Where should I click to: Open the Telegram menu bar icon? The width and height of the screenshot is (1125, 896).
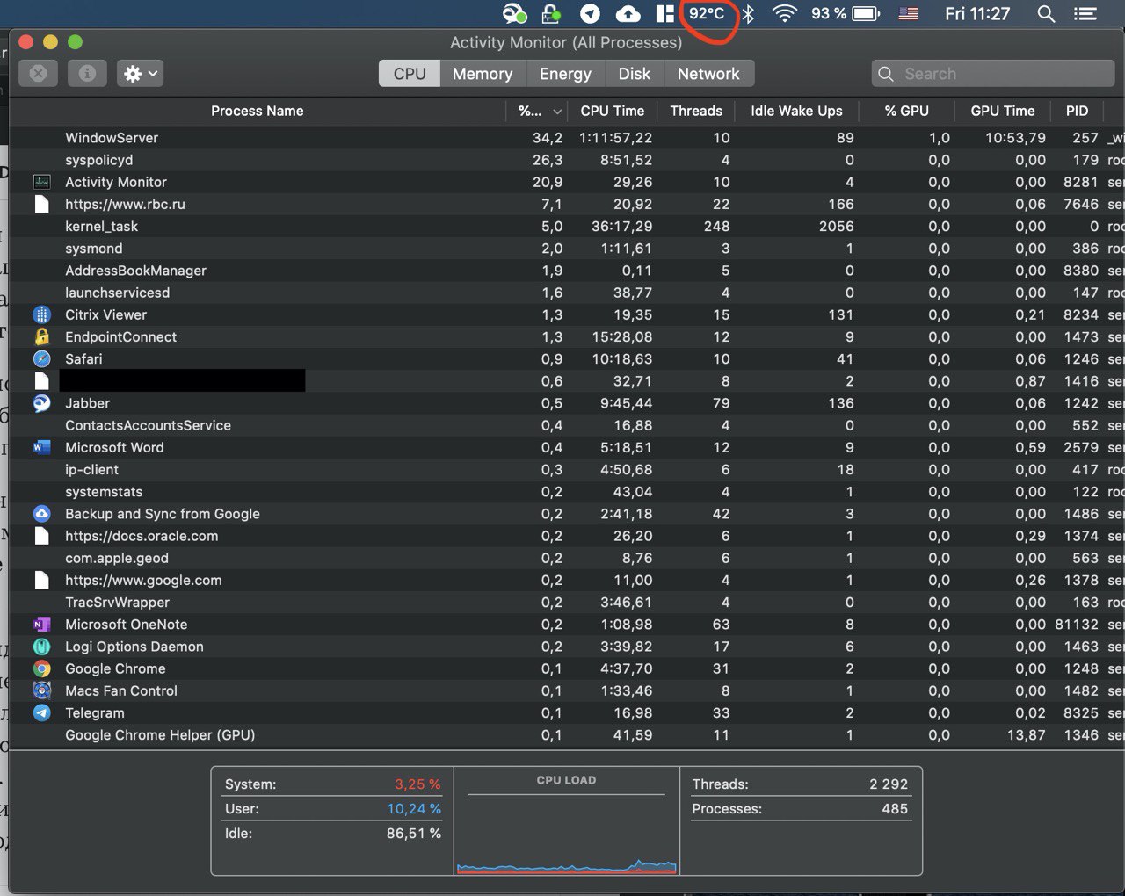[590, 13]
